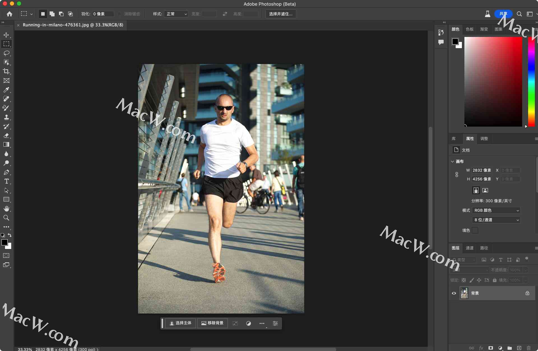This screenshot has height=351, width=538.
Task: Open the 8 位/通道 bit depth dropdown
Action: pyautogui.click(x=496, y=220)
